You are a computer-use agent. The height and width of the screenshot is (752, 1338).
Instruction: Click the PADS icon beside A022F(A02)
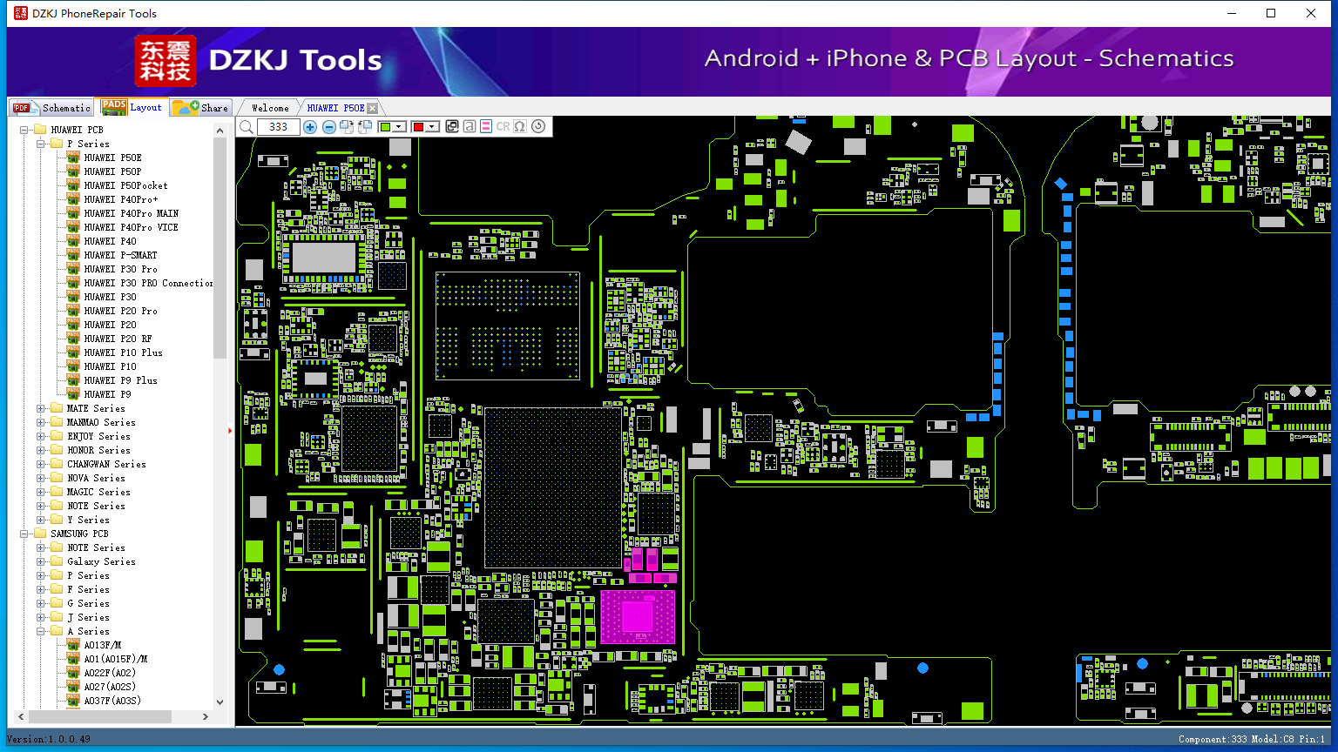[x=73, y=673]
